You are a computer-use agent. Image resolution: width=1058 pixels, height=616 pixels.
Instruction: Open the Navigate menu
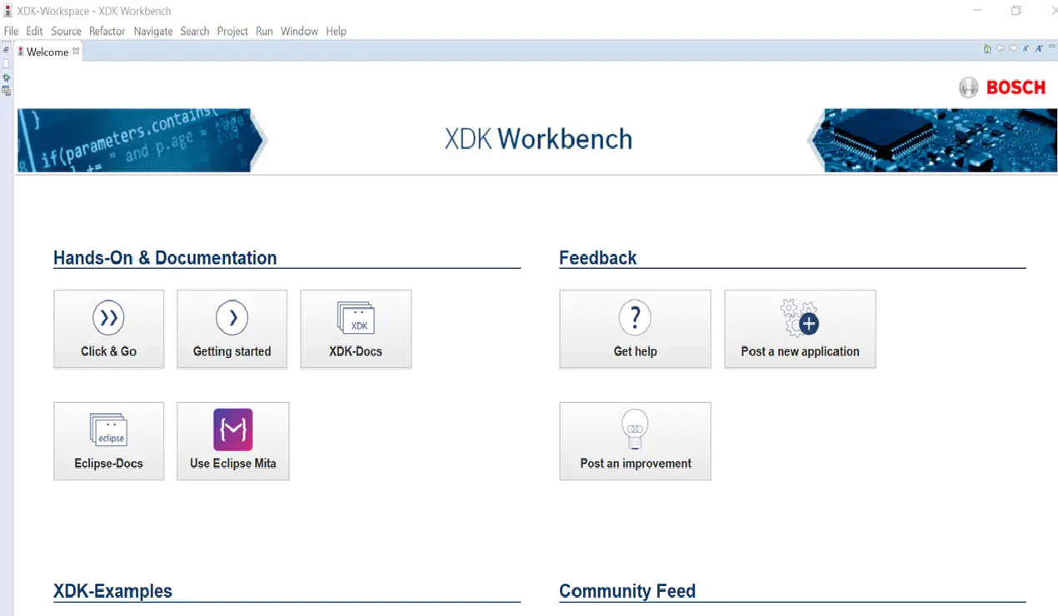[x=153, y=31]
